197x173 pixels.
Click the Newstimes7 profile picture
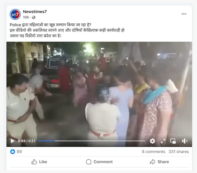(x=15, y=14)
